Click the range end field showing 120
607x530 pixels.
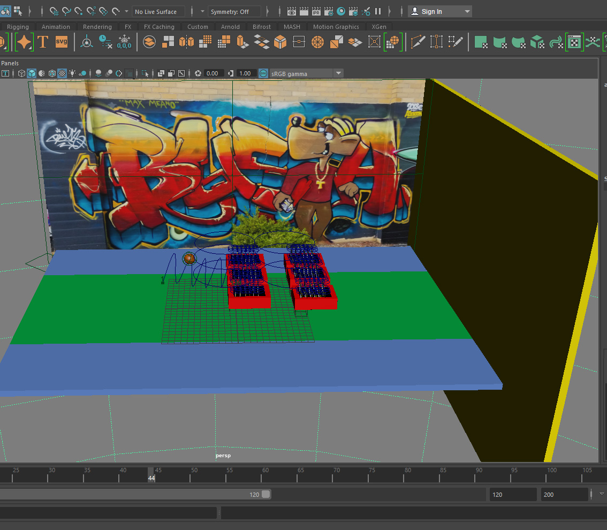pos(513,494)
